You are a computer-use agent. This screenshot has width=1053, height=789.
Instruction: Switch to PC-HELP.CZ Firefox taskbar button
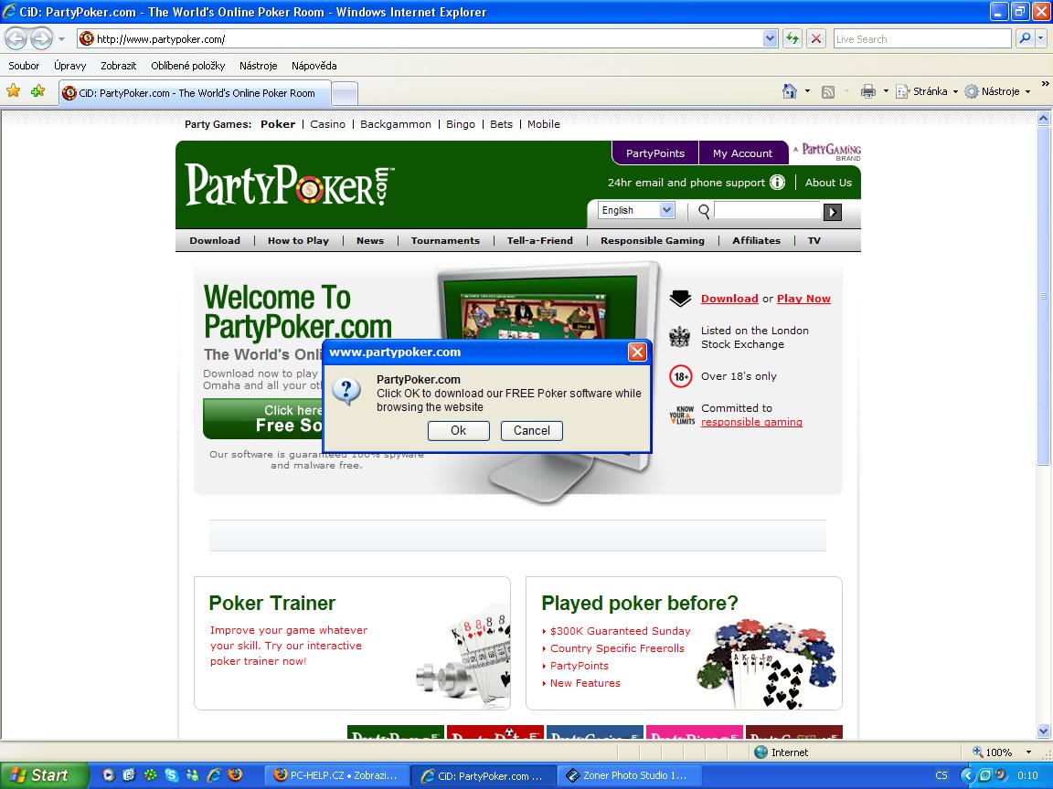[x=335, y=775]
